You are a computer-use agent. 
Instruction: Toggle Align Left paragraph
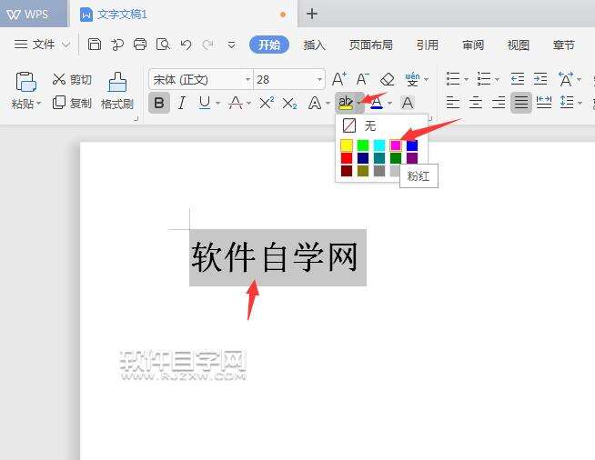click(453, 103)
